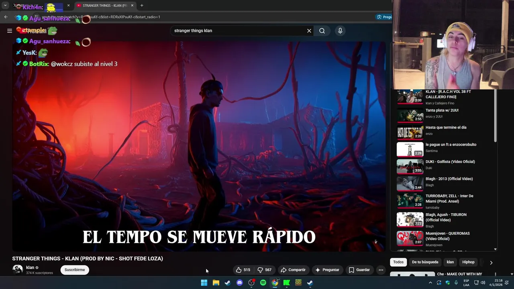Close the STRANGER THINGS - KLAN tab

[x=132, y=6]
